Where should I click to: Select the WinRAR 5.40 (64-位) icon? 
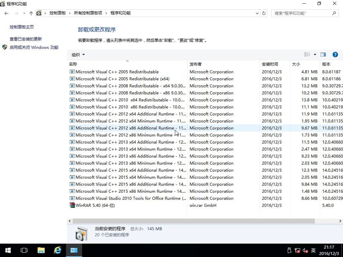click(x=72, y=205)
